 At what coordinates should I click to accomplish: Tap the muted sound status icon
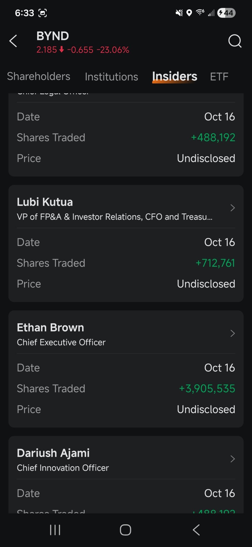179,13
